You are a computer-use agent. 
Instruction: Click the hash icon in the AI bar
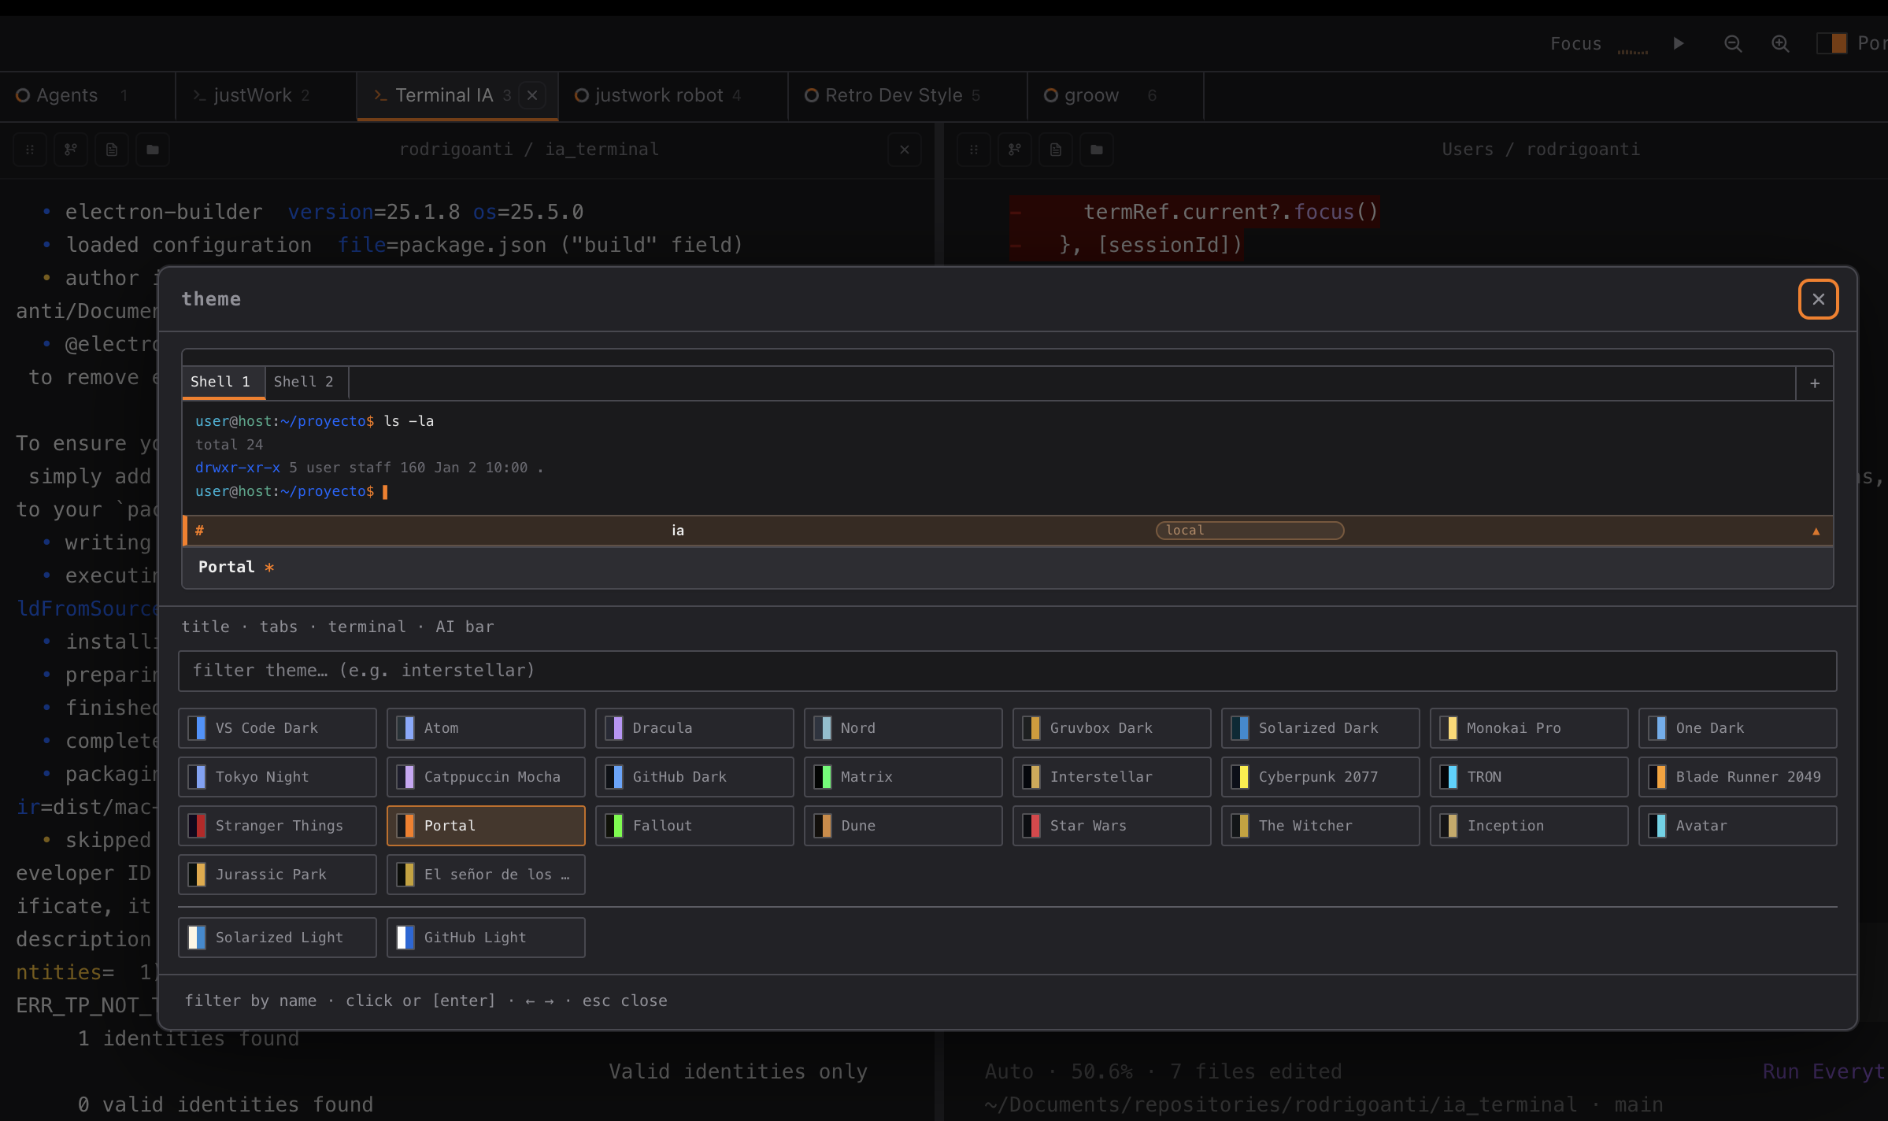[200, 531]
